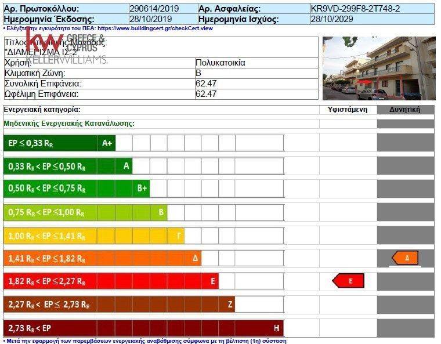Click the brown Z energy class bar
Screen dimensions: 441x344
[x=119, y=304]
